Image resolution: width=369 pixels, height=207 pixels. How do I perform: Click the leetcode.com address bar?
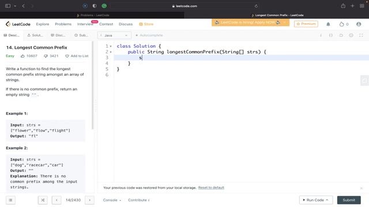pos(184,6)
